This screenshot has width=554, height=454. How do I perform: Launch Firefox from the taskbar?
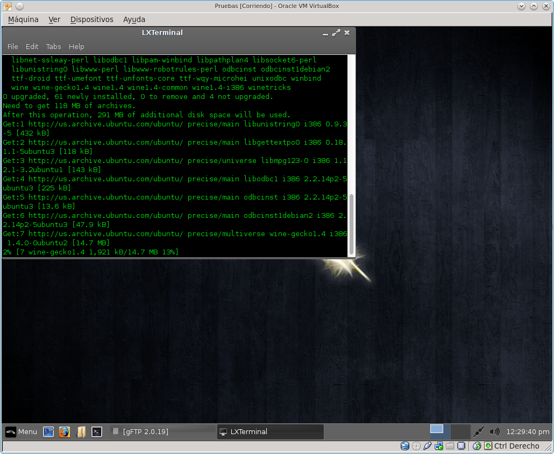65,431
